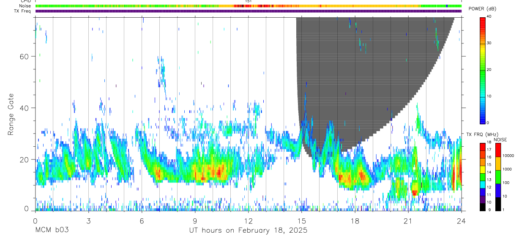519x239 pixels.
Task: Click the '9' hour tick on the time axis
Action: (195, 220)
